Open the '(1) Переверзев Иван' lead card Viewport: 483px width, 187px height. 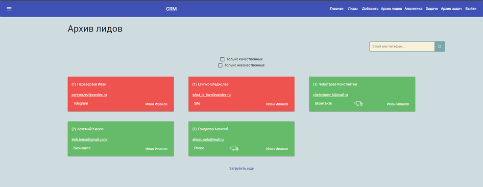click(x=121, y=94)
